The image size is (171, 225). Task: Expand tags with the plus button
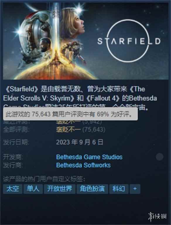tap(135, 189)
